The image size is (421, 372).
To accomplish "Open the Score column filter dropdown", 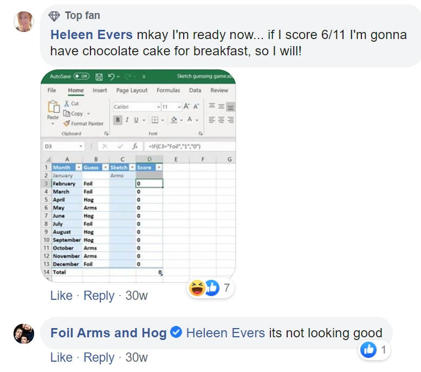I will coord(159,168).
